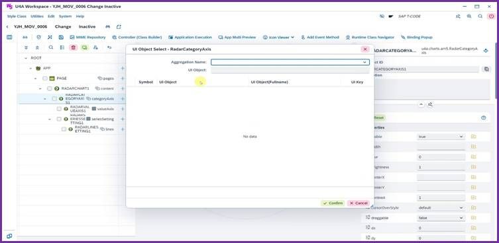Click the plus icon on the categoryAxis row
Viewport: 499px width, 243px height.
[123, 98]
